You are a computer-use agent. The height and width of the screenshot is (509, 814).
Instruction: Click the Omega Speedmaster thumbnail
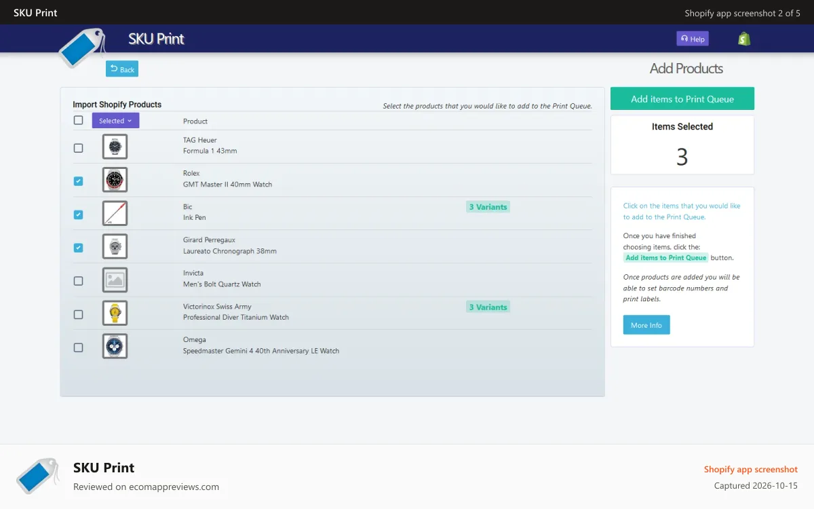(115, 346)
